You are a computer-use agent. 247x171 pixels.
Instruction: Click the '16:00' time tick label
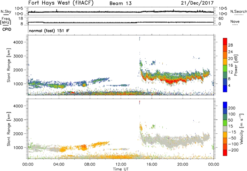pyautogui.click(x=152, y=165)
